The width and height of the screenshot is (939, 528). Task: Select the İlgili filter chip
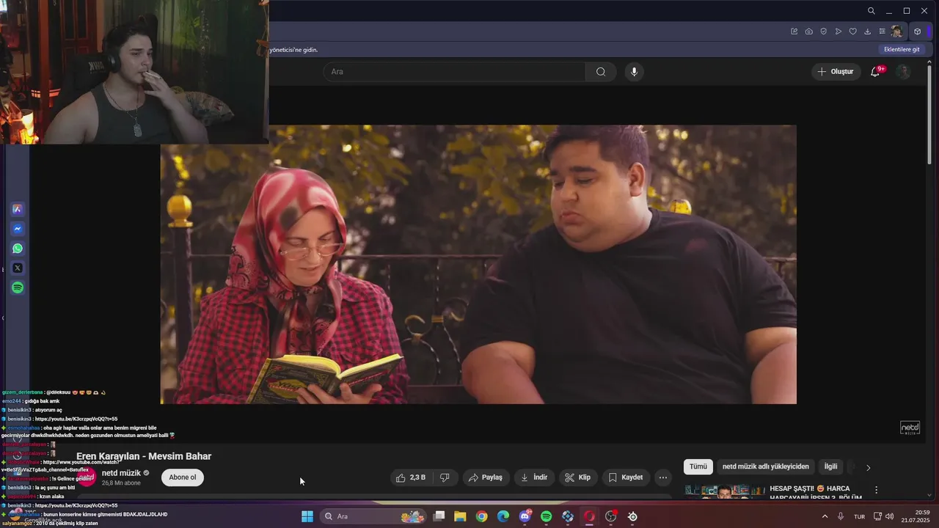click(830, 466)
